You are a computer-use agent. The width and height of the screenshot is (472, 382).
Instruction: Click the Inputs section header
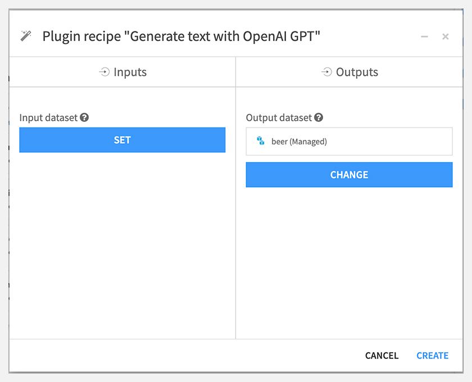click(122, 72)
